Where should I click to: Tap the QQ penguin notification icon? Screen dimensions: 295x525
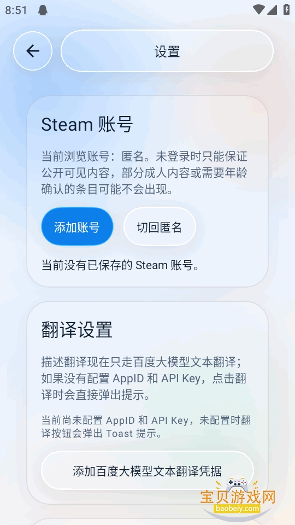[x=43, y=10]
